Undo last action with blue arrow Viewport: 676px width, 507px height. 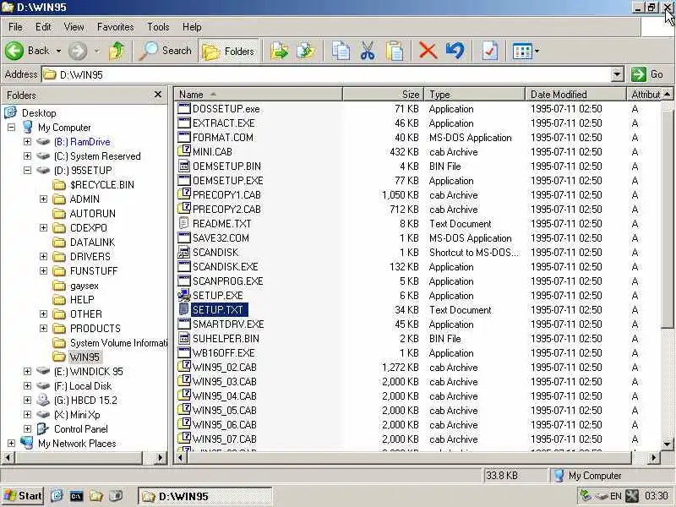coord(455,52)
